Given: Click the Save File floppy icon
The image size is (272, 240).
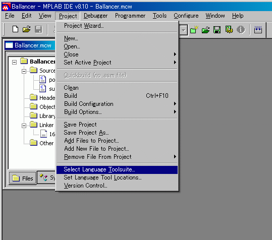Looking at the screenshot, I should coord(38,29).
